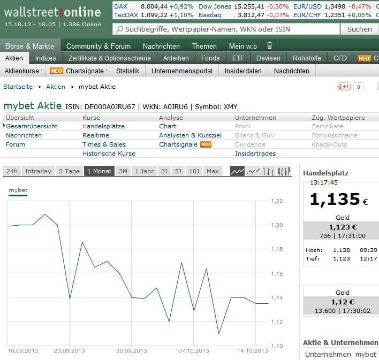Screen dimensions: 379x360
Task: Open the Historische Kurse link
Action: (109, 154)
